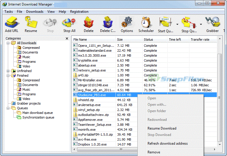Open Grabber projects category

point(29,103)
